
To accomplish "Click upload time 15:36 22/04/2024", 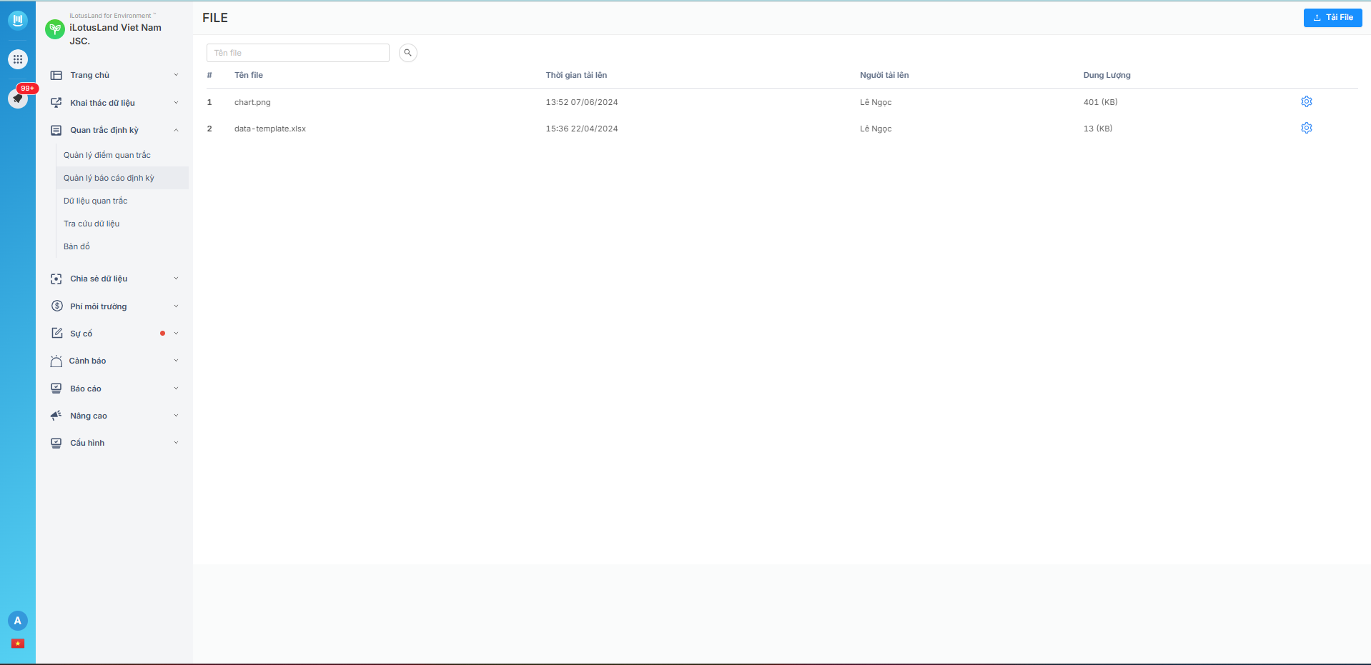I will (582, 129).
